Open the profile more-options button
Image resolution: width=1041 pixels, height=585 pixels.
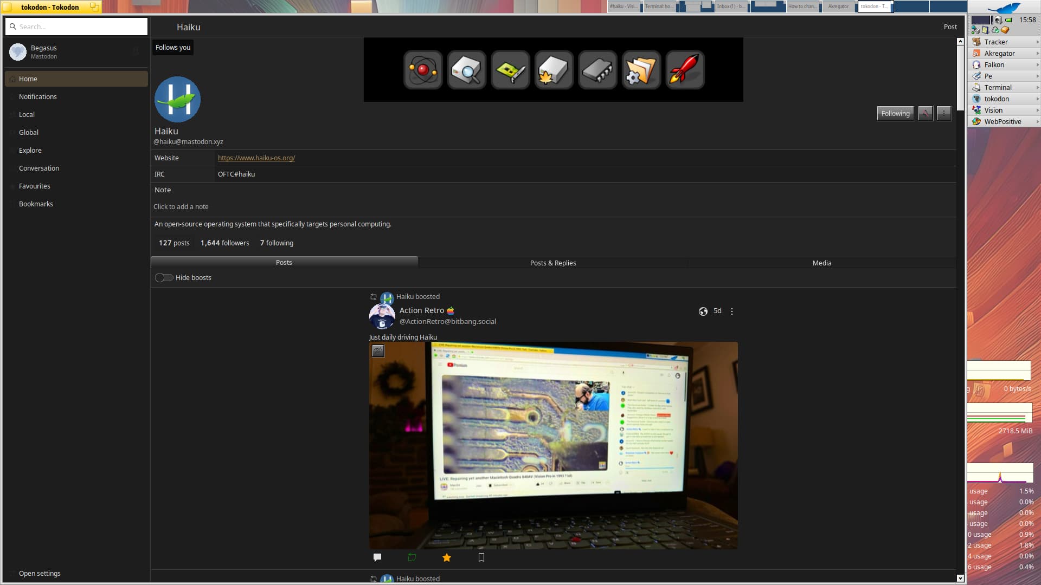[x=944, y=113]
